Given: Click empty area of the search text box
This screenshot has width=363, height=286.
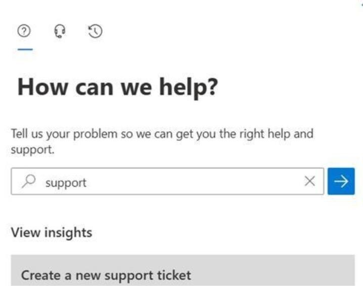Looking at the screenshot, I should tap(195, 182).
